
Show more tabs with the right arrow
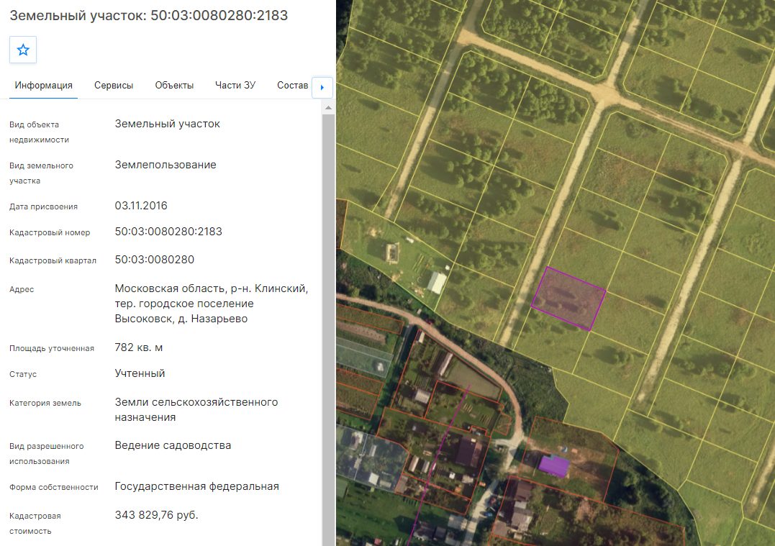click(x=322, y=88)
